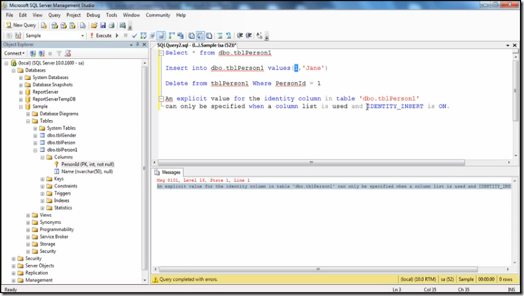Collapse the dbo.tblPerson1 table
524x296 pixels.
[35, 150]
